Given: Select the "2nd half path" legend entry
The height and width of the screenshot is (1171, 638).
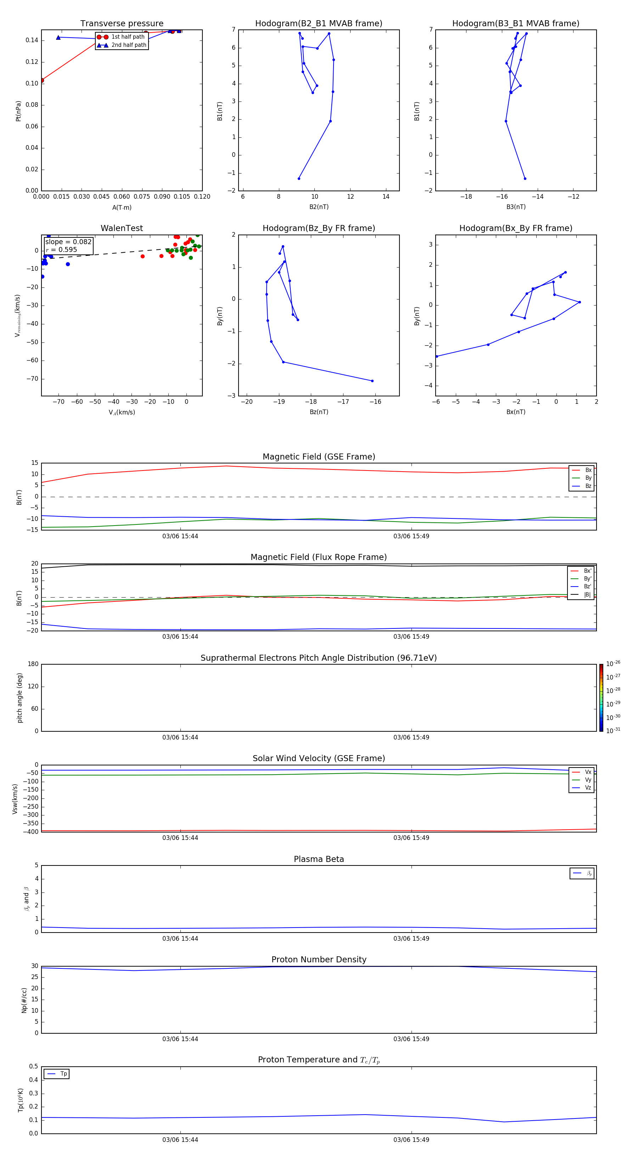Looking at the screenshot, I should (x=122, y=45).
